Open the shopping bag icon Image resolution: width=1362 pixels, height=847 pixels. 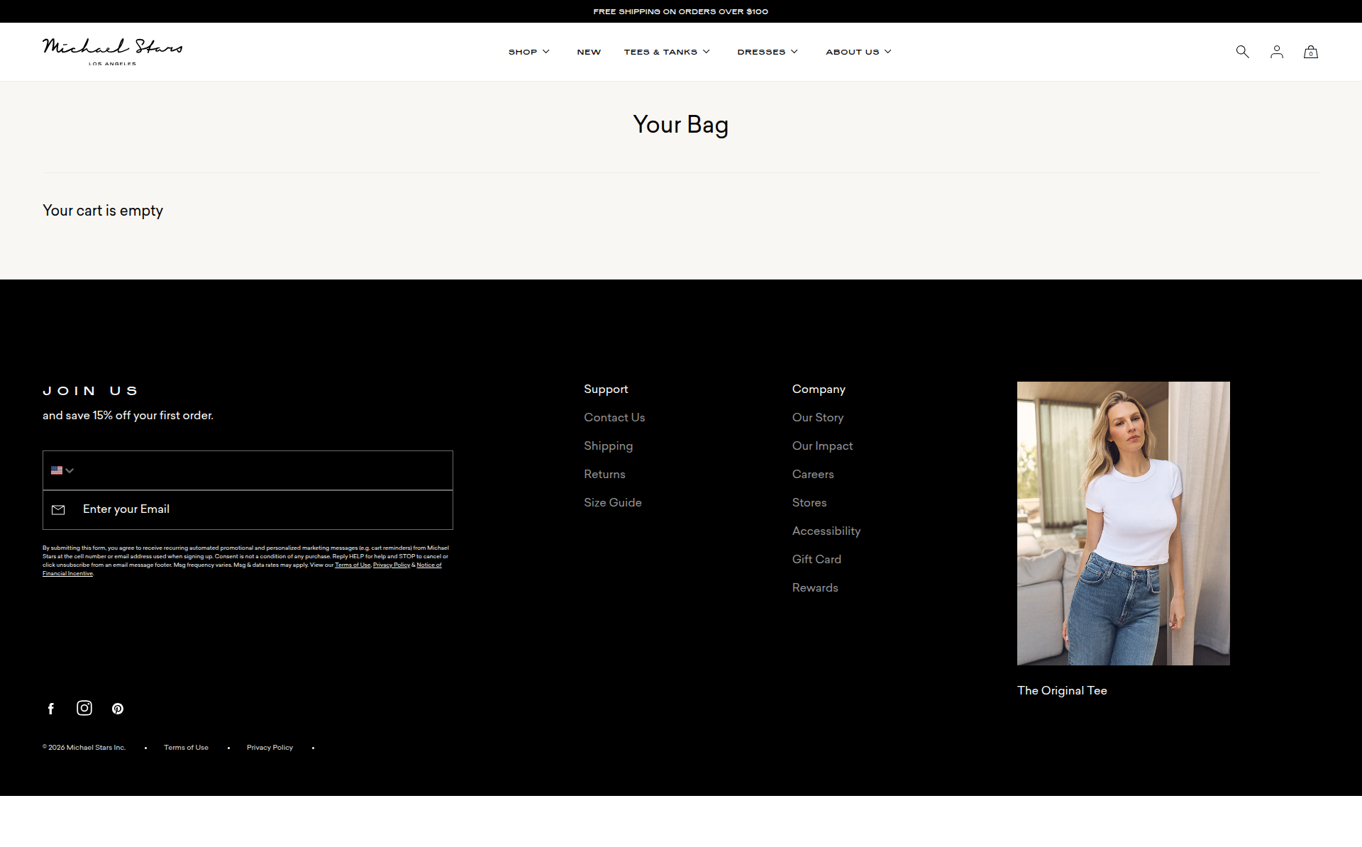tap(1311, 51)
